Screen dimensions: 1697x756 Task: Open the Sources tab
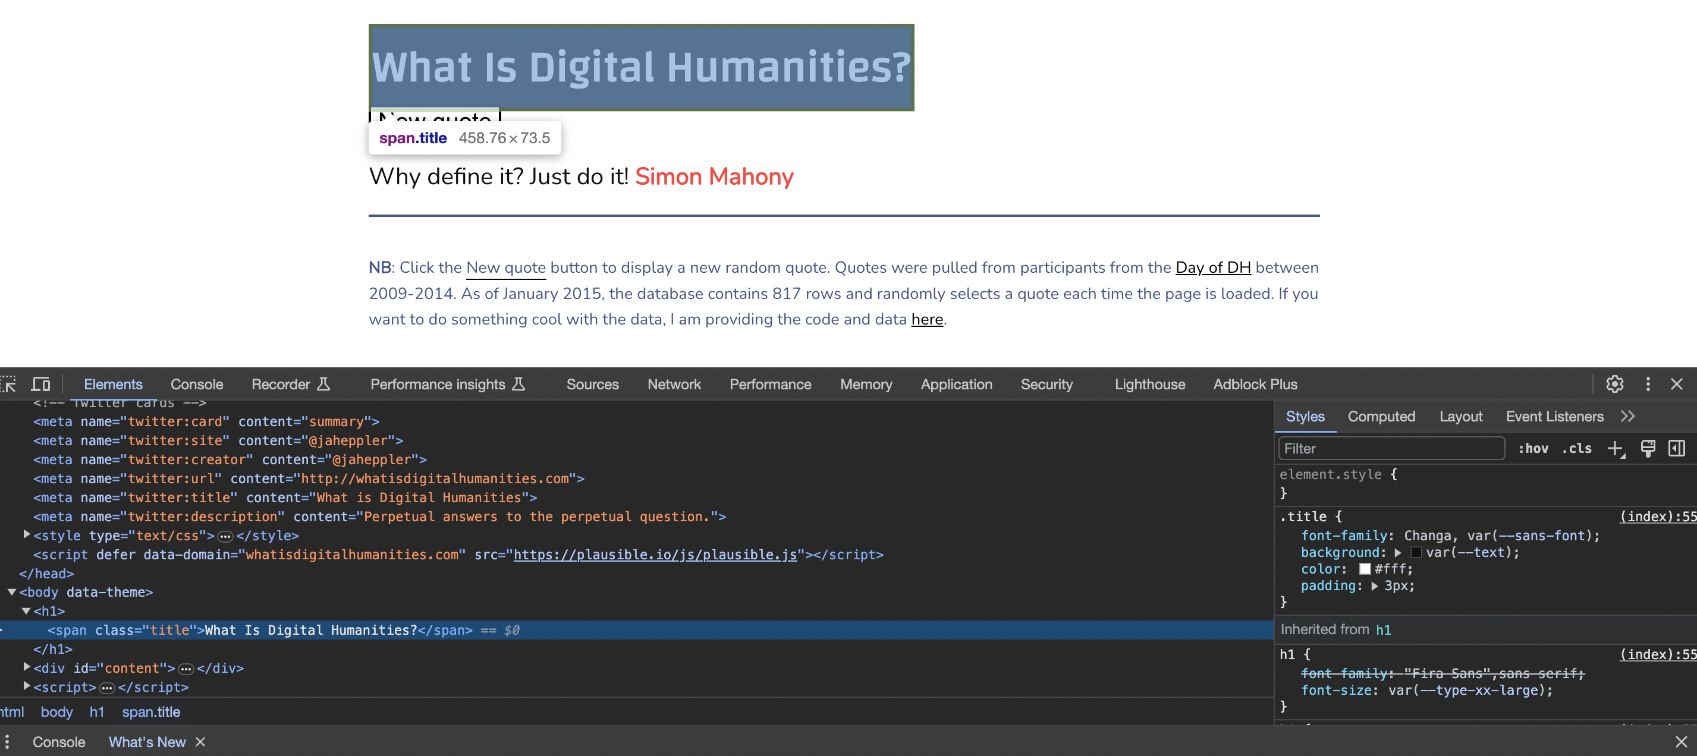click(592, 384)
